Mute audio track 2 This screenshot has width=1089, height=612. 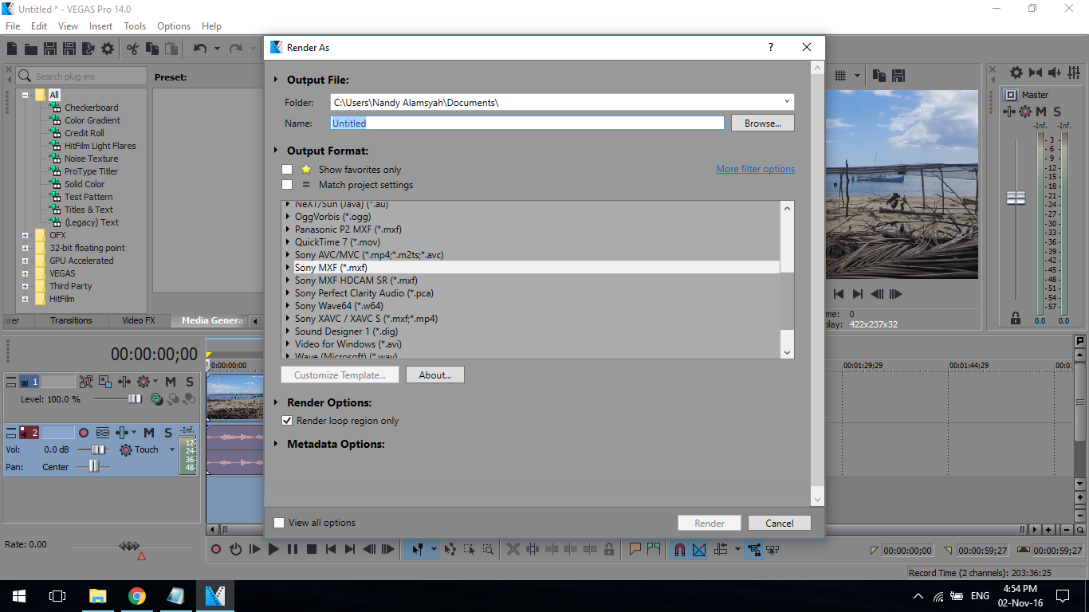[149, 433]
